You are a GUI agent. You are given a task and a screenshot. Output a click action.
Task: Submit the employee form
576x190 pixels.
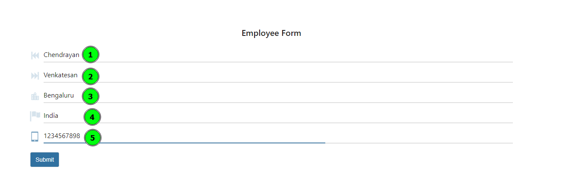tap(44, 160)
